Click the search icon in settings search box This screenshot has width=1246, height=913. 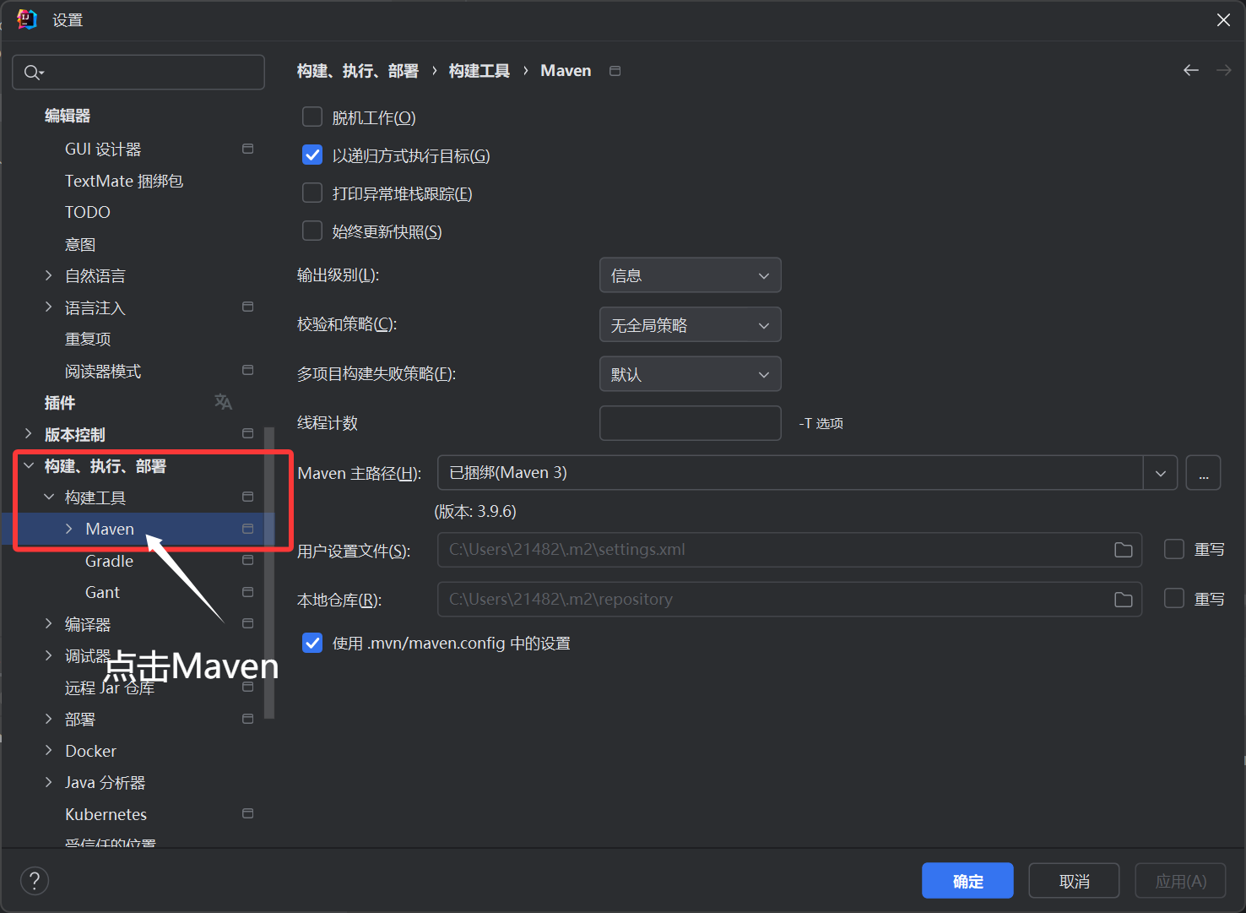[x=32, y=73]
